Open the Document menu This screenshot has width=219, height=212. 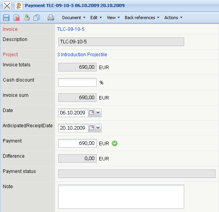tap(74, 18)
